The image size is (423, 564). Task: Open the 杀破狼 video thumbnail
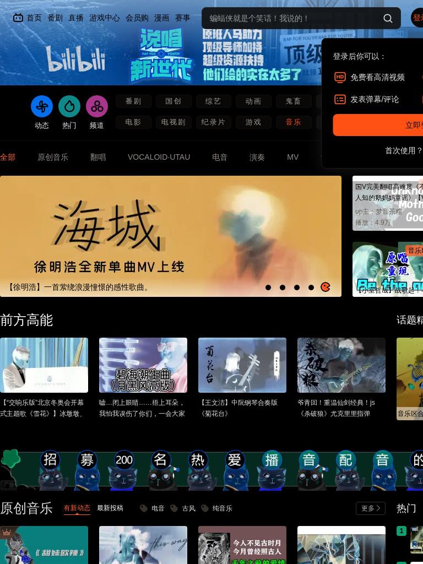click(x=341, y=365)
